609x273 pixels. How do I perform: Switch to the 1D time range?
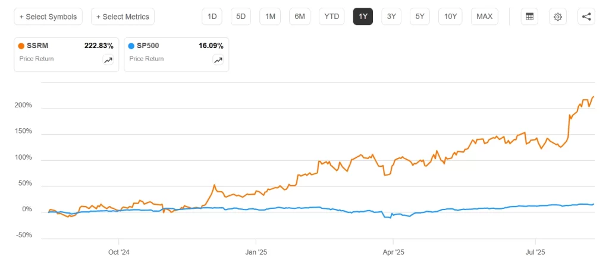coord(212,17)
